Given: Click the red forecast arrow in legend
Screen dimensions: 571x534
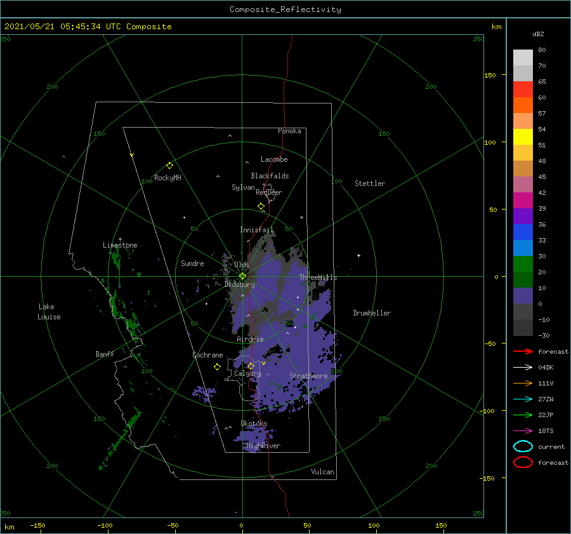Looking at the screenshot, I should point(523,351).
